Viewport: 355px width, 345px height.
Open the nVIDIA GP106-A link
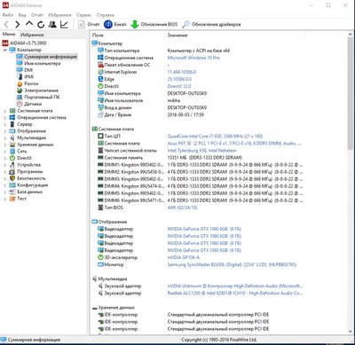[184, 257]
